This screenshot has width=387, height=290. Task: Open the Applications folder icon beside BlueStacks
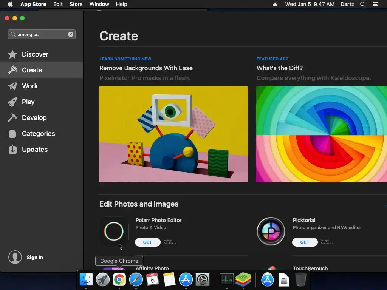click(267, 279)
